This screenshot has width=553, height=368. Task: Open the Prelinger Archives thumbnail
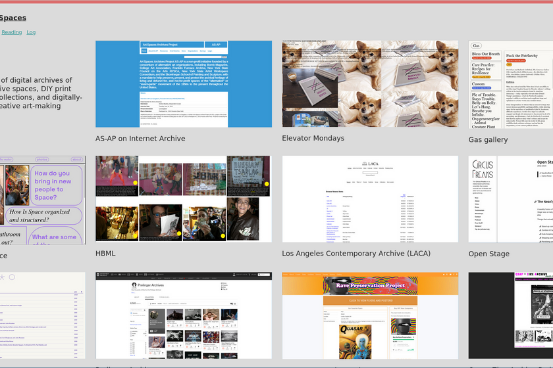tap(184, 315)
